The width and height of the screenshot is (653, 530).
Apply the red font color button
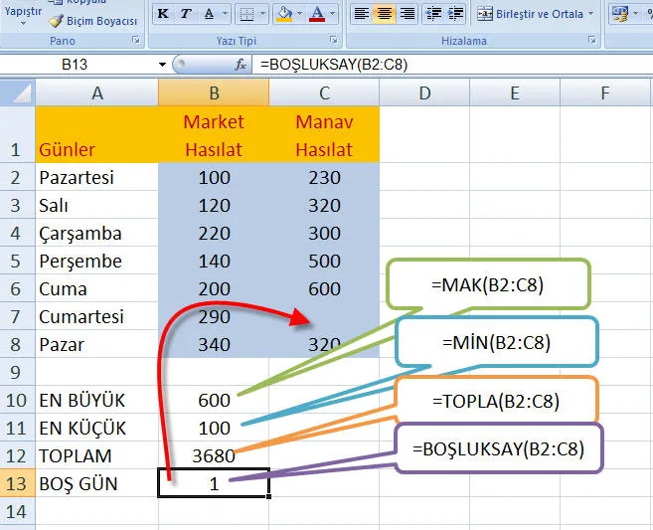pos(317,14)
